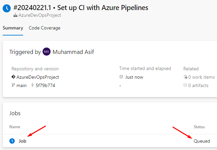Click the branch icon next to main

(x=13, y=85)
